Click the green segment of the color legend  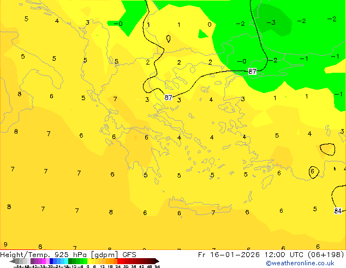click(x=80, y=261)
